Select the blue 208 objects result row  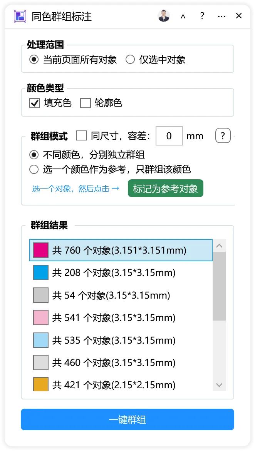tap(121, 273)
